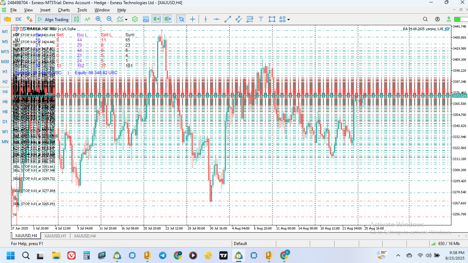
Task: Select the trendline tool
Action: point(228,19)
